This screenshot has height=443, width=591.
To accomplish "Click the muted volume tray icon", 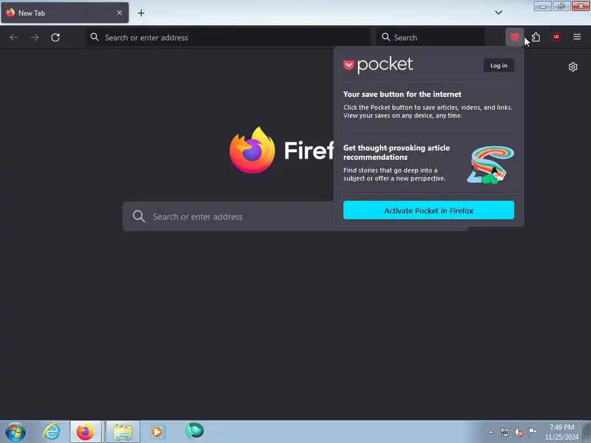I will tap(519, 433).
